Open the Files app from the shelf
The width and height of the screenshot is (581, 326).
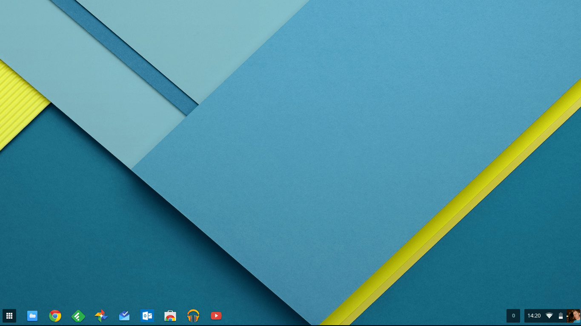[32, 316]
